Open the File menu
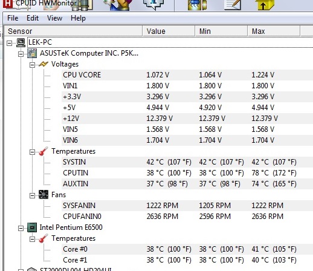 click(13, 18)
